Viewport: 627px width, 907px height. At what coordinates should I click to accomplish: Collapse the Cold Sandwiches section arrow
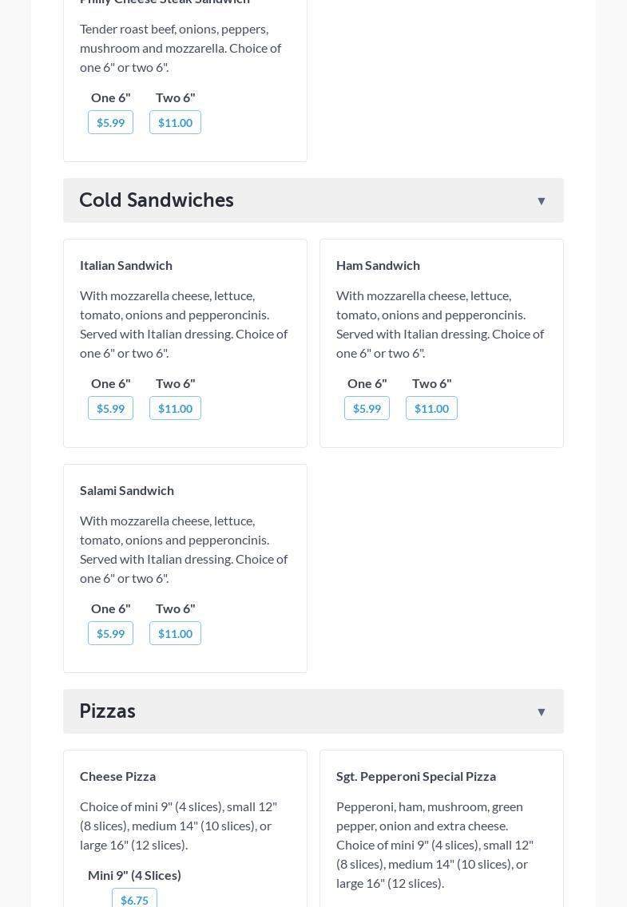coord(541,201)
